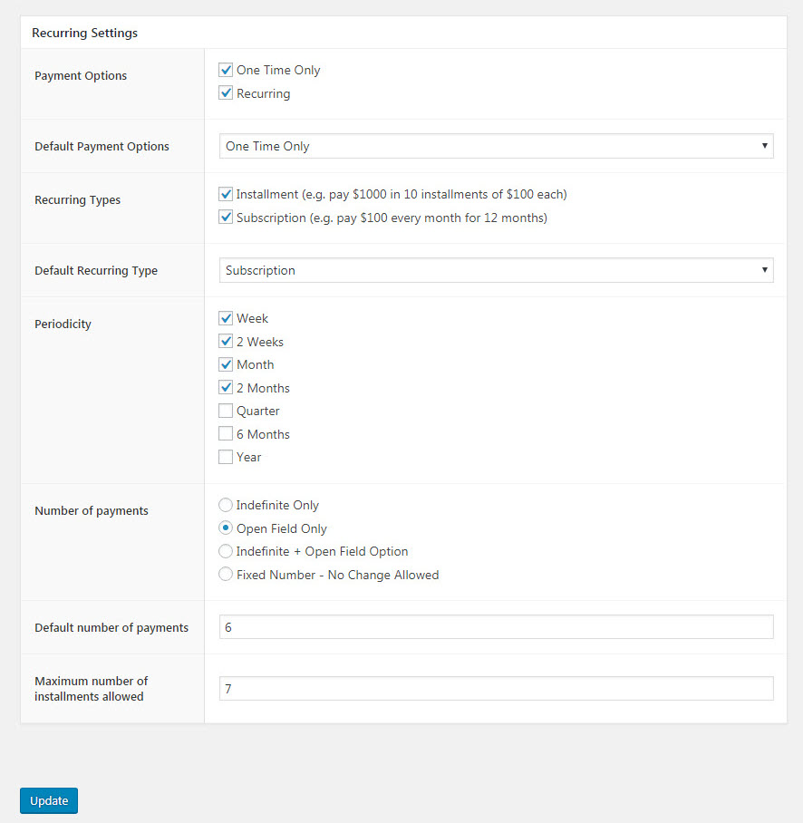Enable the Quarter periodicity checkbox
This screenshot has height=823, width=803.
click(x=226, y=411)
